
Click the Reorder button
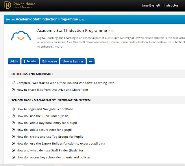(x=30, y=61)
